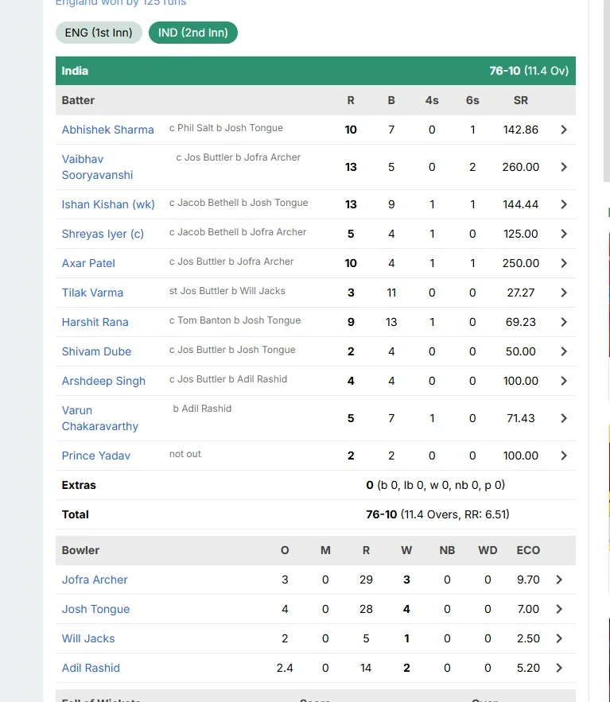This screenshot has height=702, width=610.
Task: Expand Ishan Kishan row chevron
Action: coord(564,204)
